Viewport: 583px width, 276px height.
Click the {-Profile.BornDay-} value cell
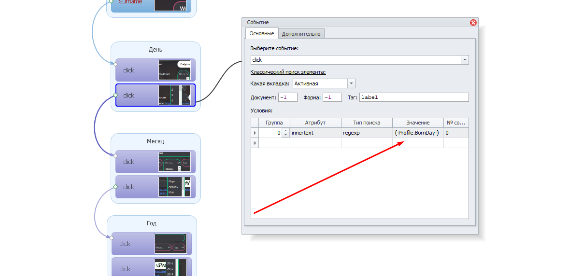click(x=418, y=133)
